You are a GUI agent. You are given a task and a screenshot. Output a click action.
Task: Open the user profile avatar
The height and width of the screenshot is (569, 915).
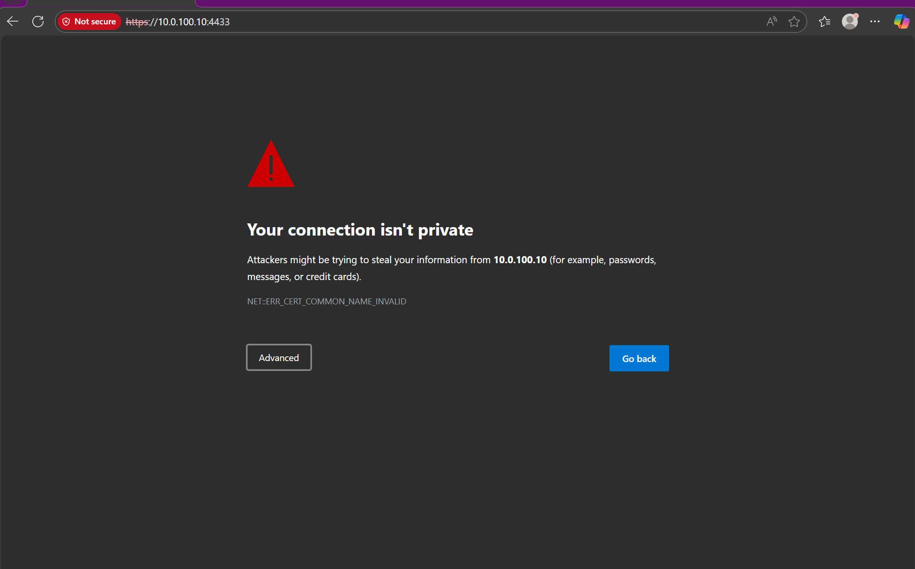coord(849,22)
